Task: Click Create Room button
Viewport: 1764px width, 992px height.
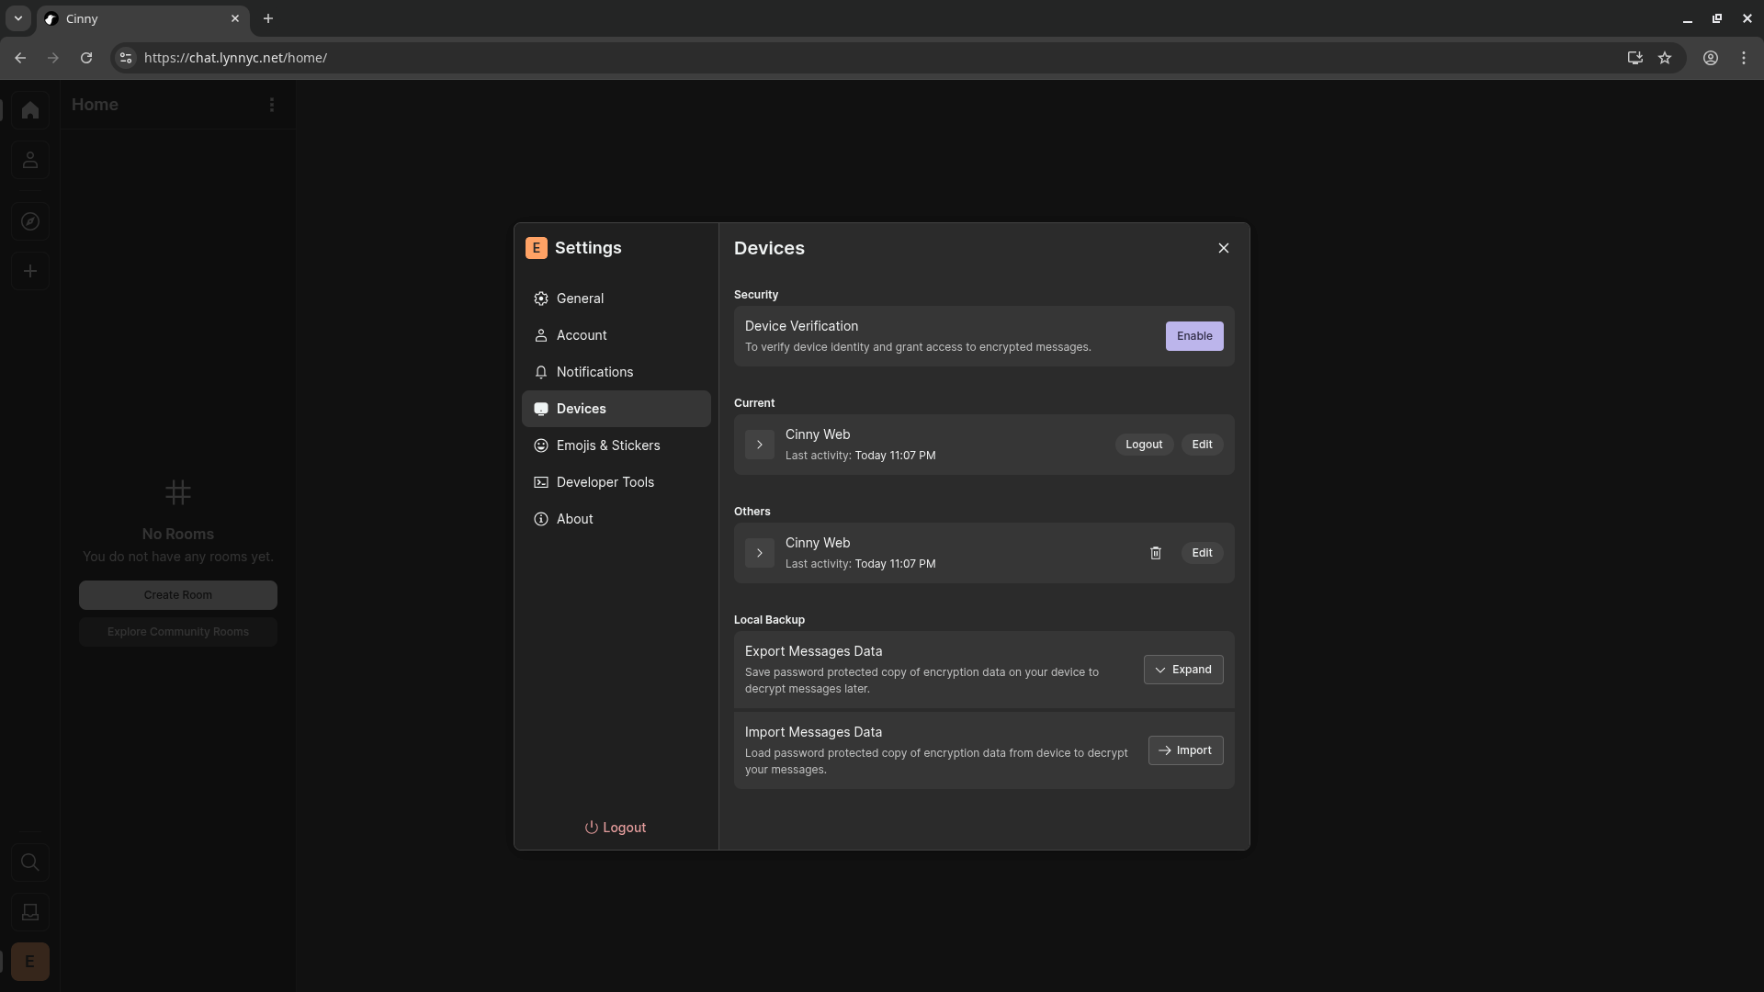Action: (x=178, y=595)
